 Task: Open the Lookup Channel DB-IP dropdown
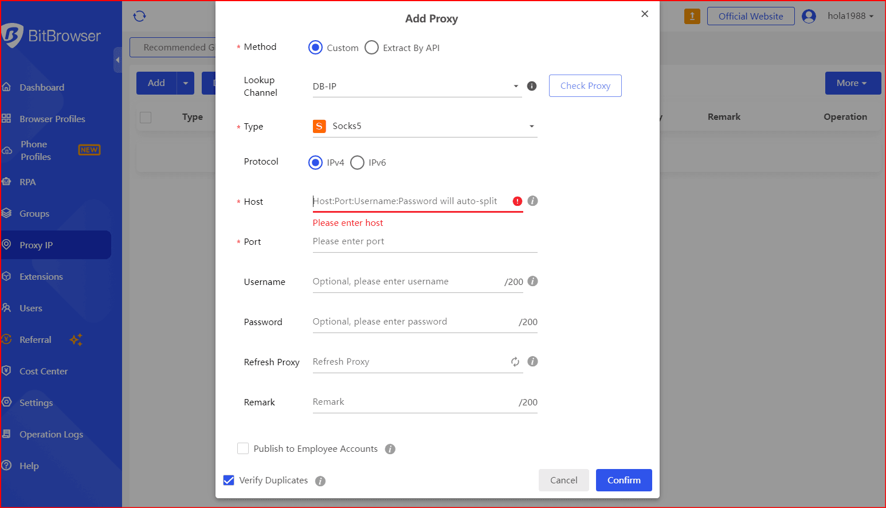pyautogui.click(x=417, y=87)
